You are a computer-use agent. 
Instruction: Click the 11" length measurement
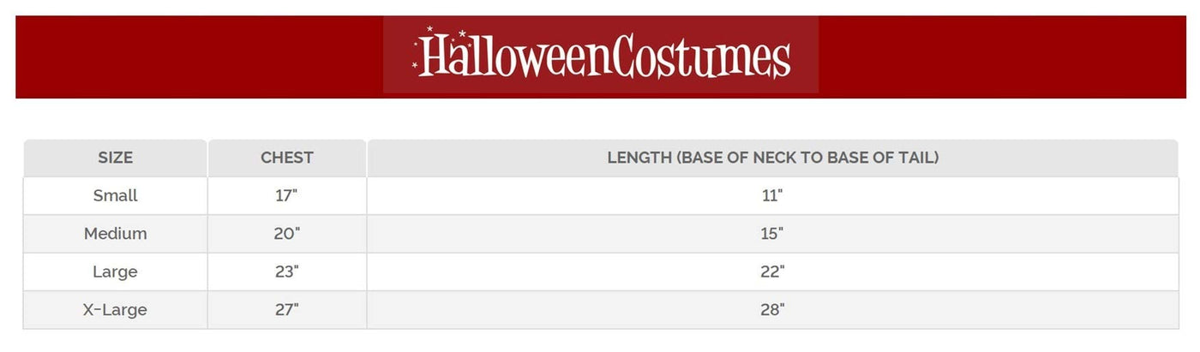coord(772,195)
